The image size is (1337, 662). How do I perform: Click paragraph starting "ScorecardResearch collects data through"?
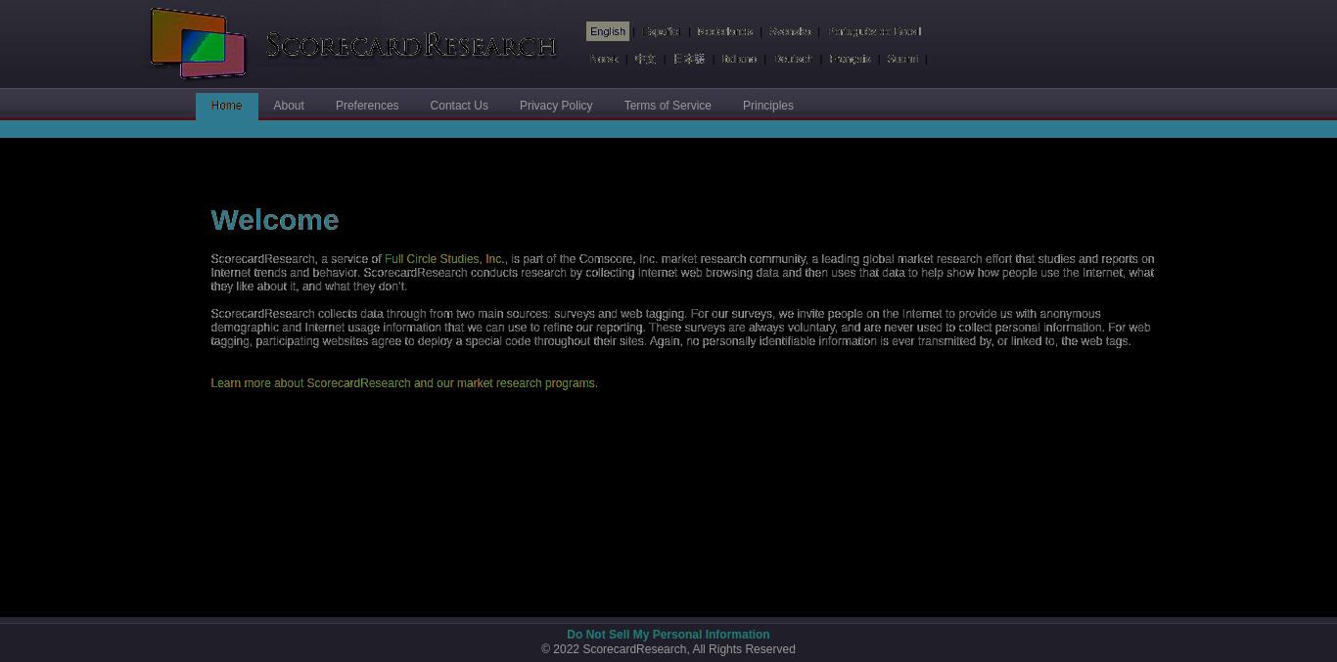tap(680, 328)
